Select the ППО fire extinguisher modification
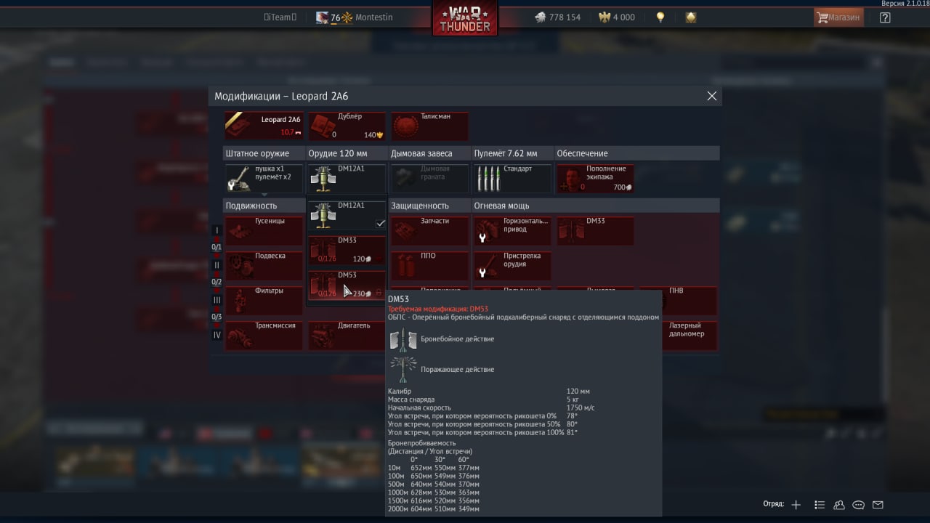 [x=429, y=265]
